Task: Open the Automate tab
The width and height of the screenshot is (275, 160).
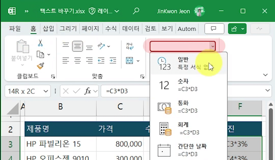Action: click(x=187, y=29)
